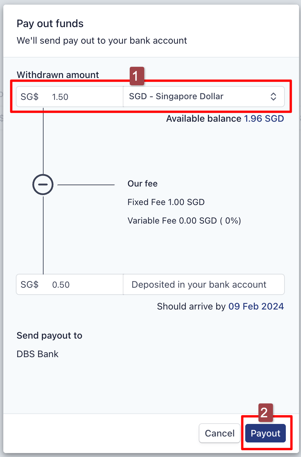The width and height of the screenshot is (301, 457).
Task: Click the "Withdrawn amount" label
Action: pyautogui.click(x=58, y=75)
